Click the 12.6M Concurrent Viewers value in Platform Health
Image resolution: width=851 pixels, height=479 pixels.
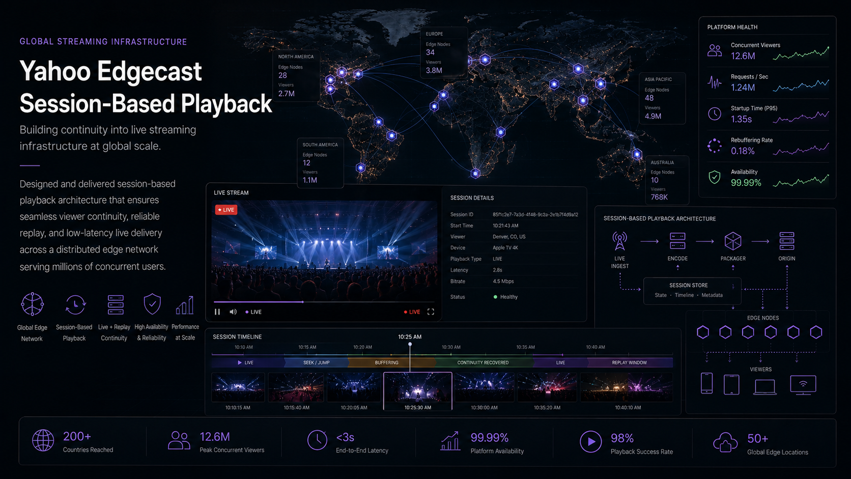click(x=743, y=56)
